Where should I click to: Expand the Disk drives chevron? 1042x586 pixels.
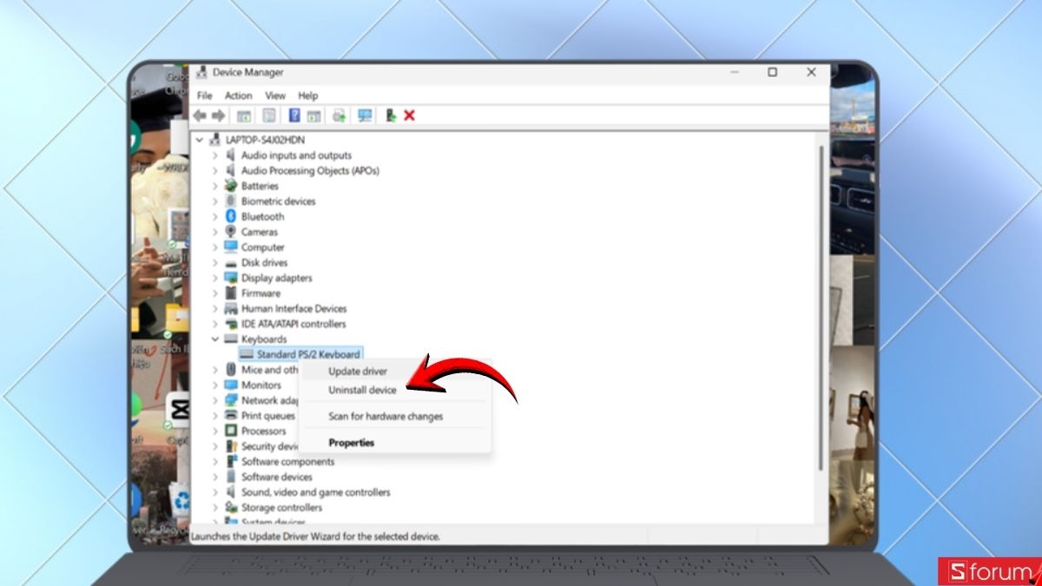coord(215,262)
